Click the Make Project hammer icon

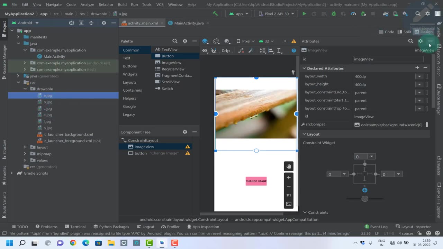[215, 14]
